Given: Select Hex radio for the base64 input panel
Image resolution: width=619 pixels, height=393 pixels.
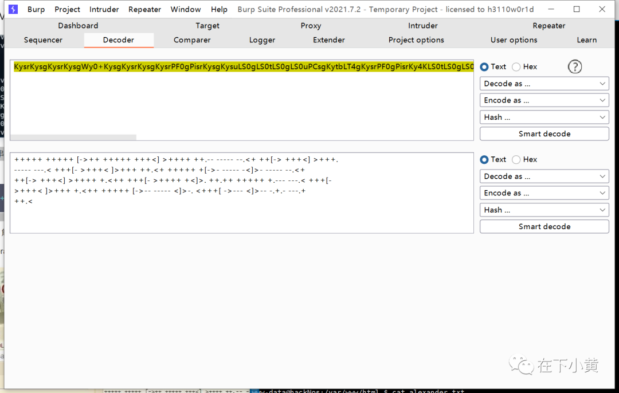Looking at the screenshot, I should click(x=516, y=66).
